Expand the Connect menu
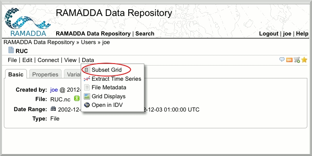The height and width of the screenshot is (156, 312). (48, 60)
